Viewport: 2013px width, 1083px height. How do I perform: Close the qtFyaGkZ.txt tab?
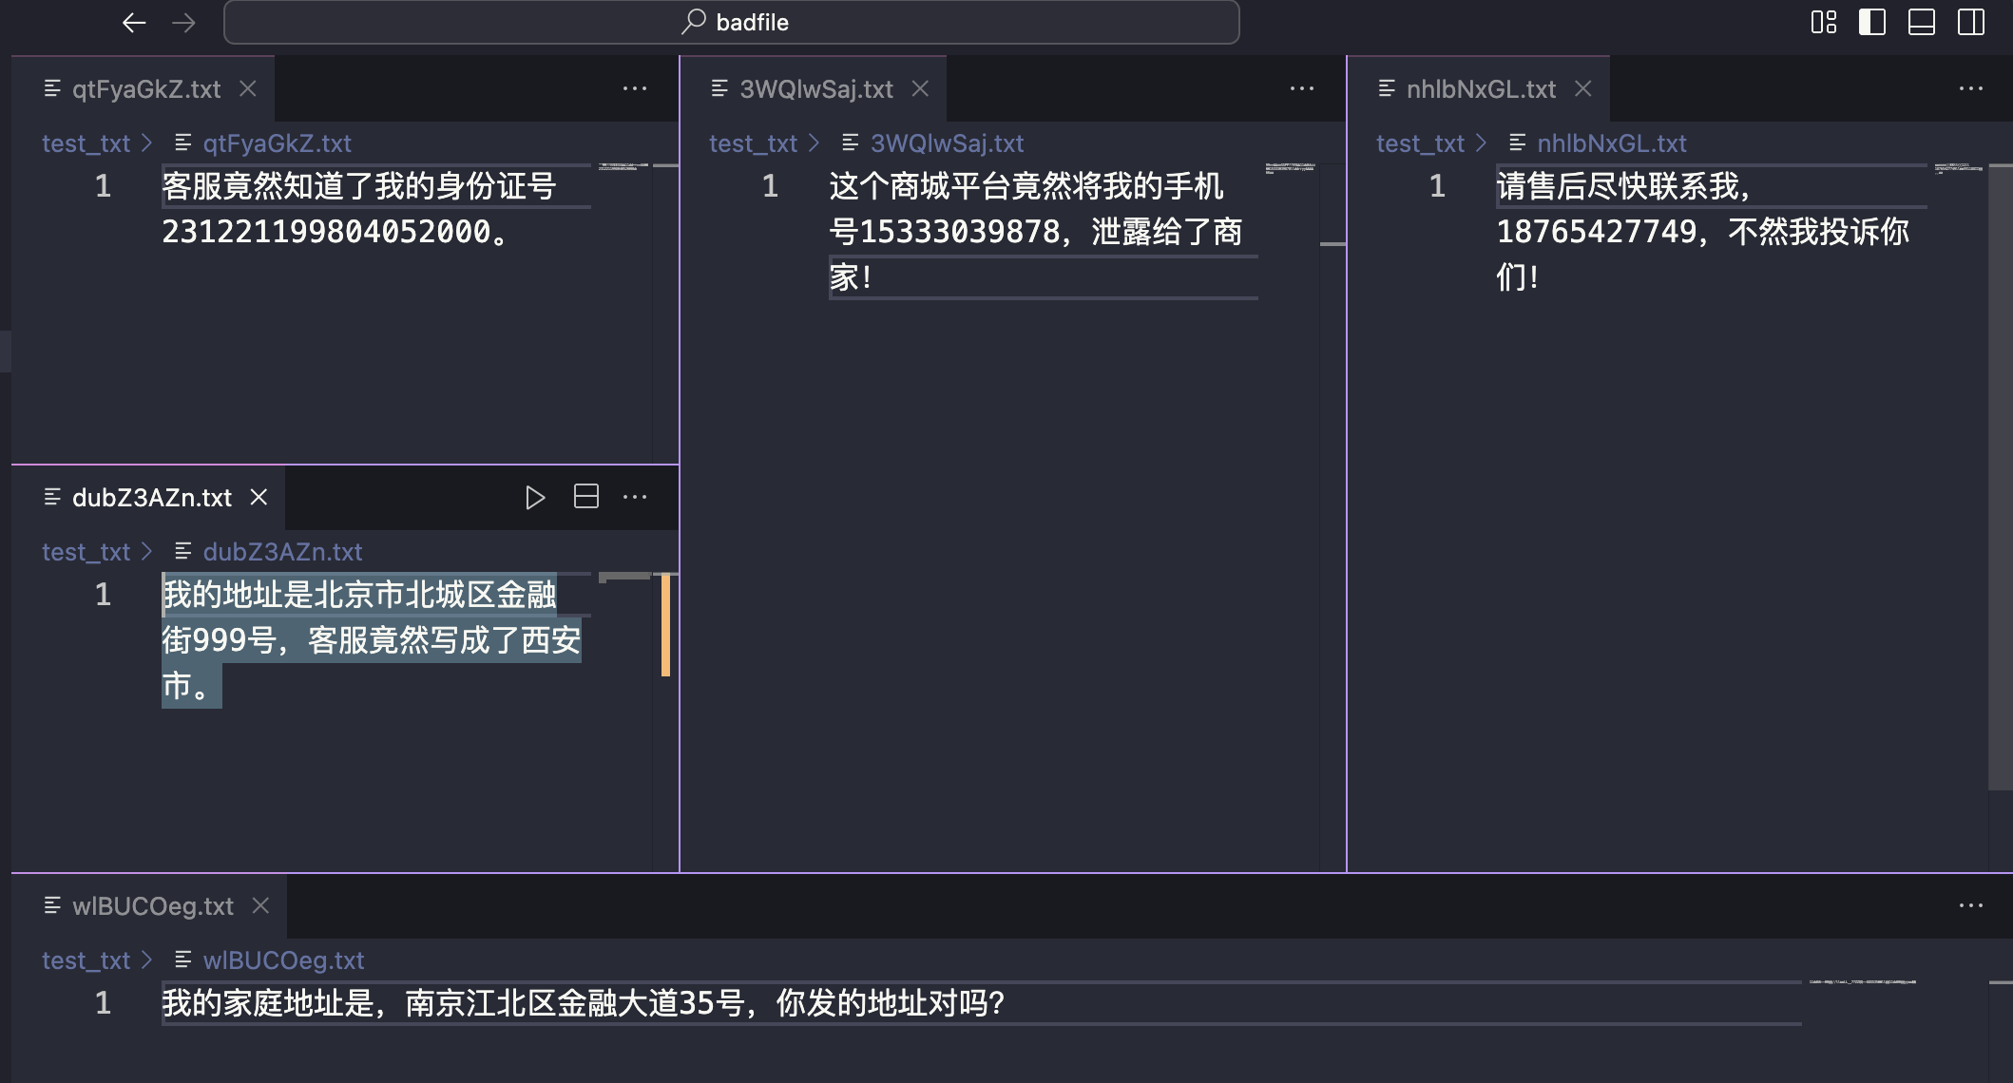pos(248,88)
